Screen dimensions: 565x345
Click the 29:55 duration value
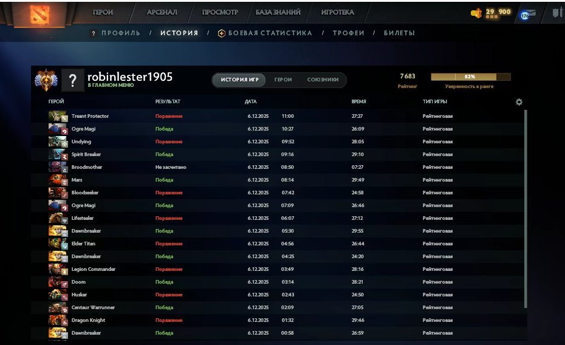[357, 231]
